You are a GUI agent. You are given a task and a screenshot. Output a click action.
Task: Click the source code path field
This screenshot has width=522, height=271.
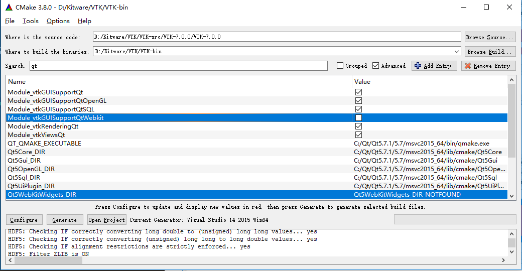(277, 37)
